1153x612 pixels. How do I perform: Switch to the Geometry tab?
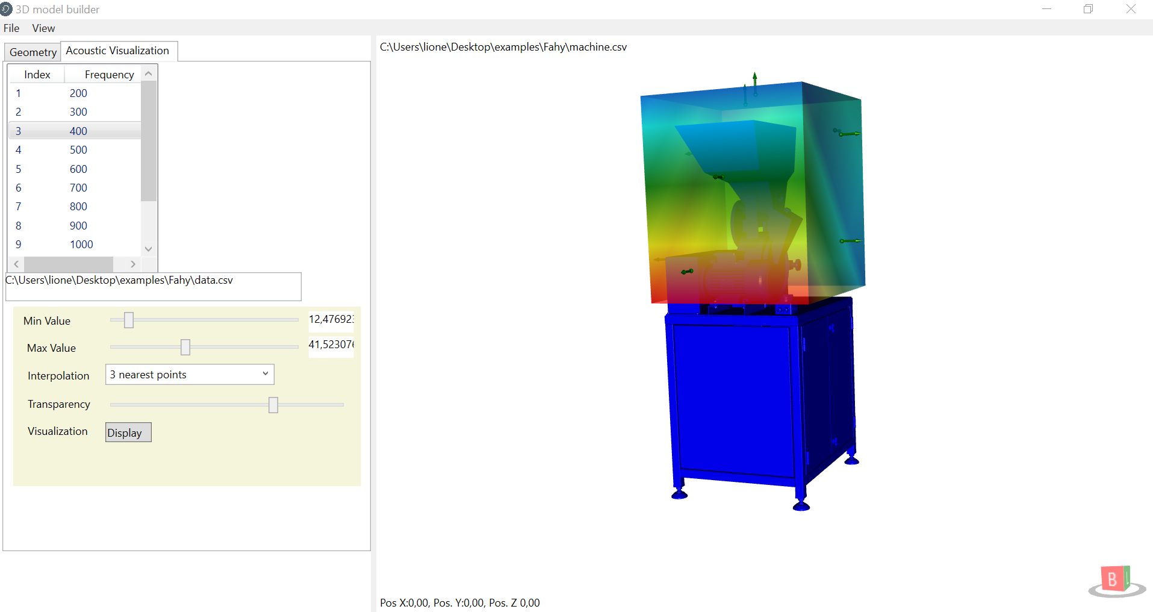33,52
